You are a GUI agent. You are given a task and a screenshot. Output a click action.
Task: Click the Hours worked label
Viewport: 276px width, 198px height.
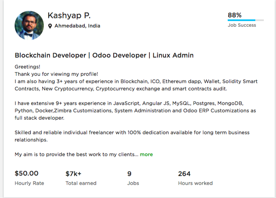coord(195,183)
